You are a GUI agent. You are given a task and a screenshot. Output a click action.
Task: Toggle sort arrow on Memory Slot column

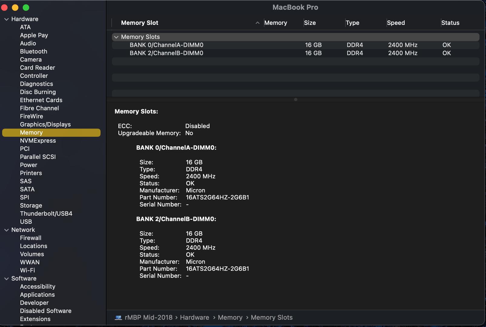tap(257, 23)
